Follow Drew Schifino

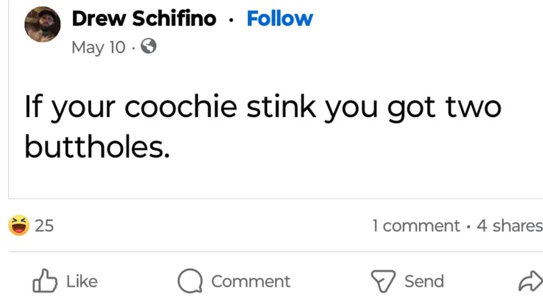pyautogui.click(x=280, y=19)
